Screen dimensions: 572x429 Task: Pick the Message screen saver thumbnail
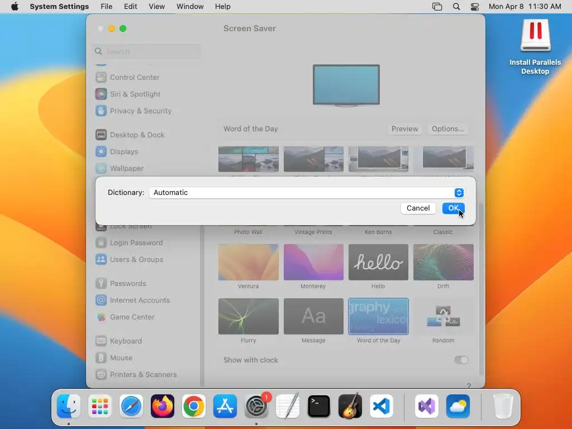(x=313, y=316)
